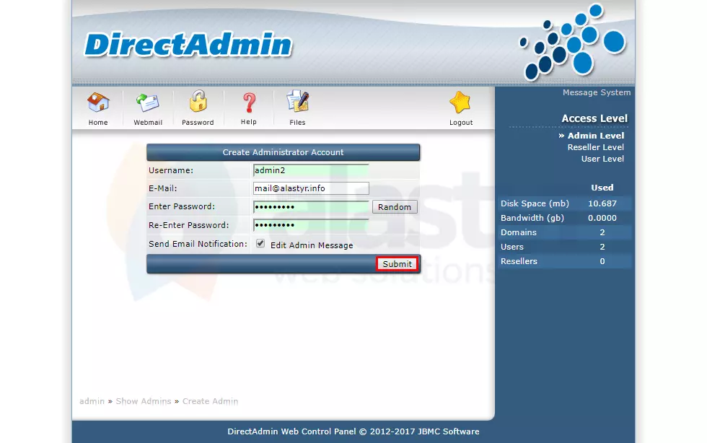The image size is (707, 443).
Task: Click the Password padlock icon
Action: pos(198,103)
